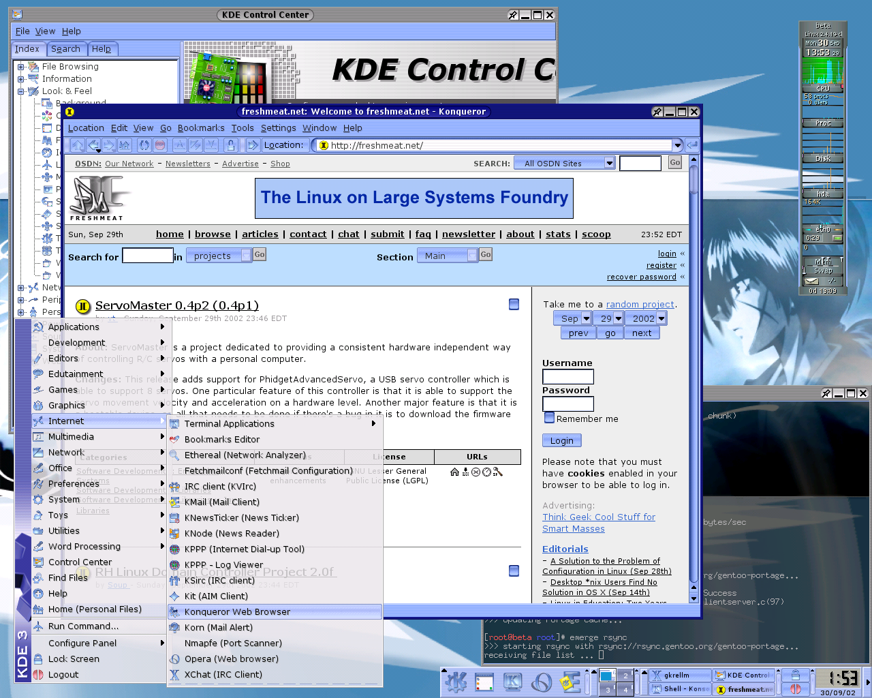This screenshot has height=698, width=872.
Task: Click the Increase Font Size toolbar icon
Action: [x=180, y=145]
